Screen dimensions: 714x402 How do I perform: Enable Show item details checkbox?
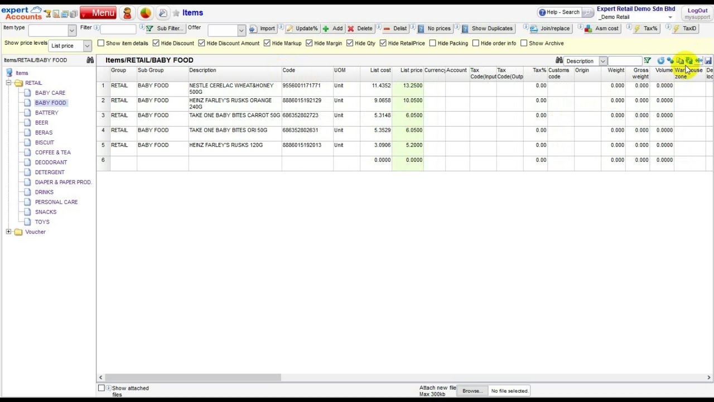[x=101, y=43]
